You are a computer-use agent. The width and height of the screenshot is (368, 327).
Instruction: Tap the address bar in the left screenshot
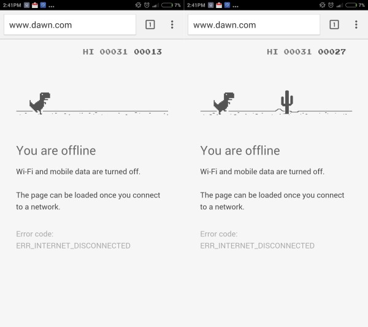[70, 25]
